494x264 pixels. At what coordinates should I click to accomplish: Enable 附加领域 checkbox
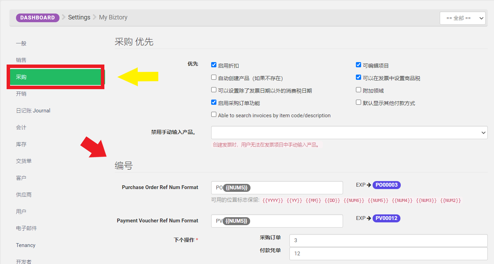coord(359,90)
